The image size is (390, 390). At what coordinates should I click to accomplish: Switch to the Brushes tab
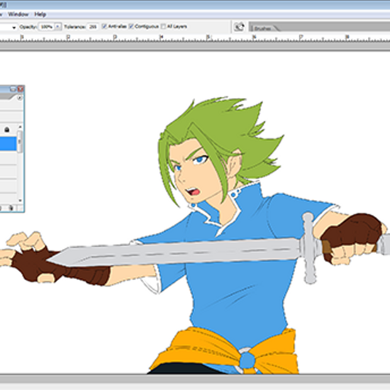click(x=263, y=29)
